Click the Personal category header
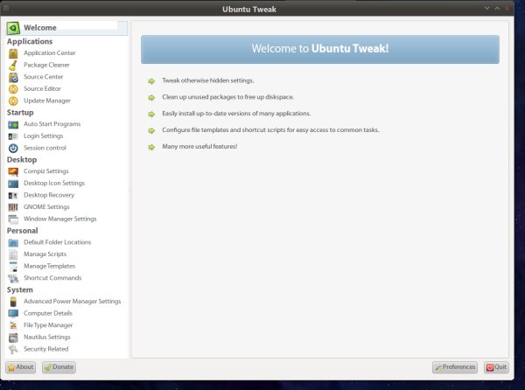525x390 pixels. click(x=23, y=231)
